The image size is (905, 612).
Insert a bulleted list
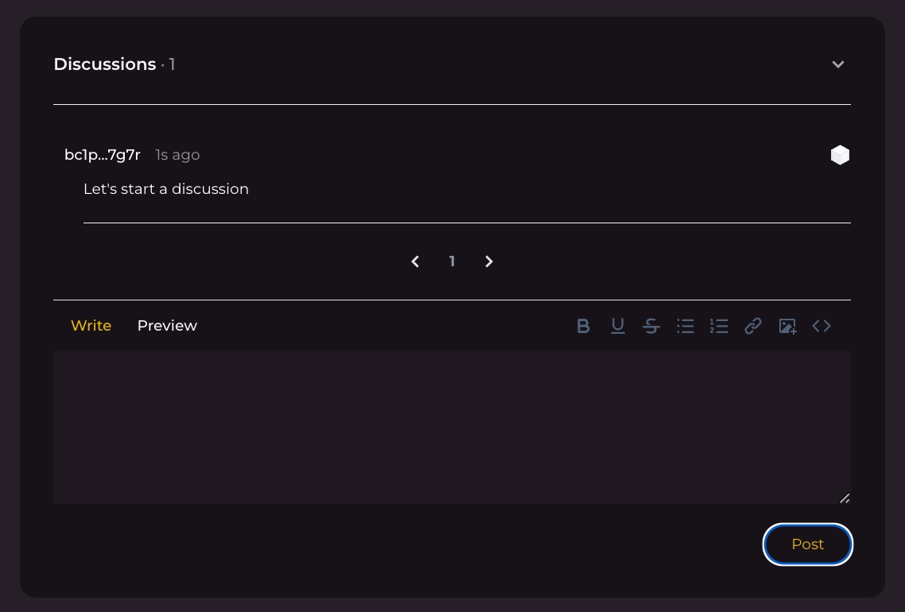point(686,326)
